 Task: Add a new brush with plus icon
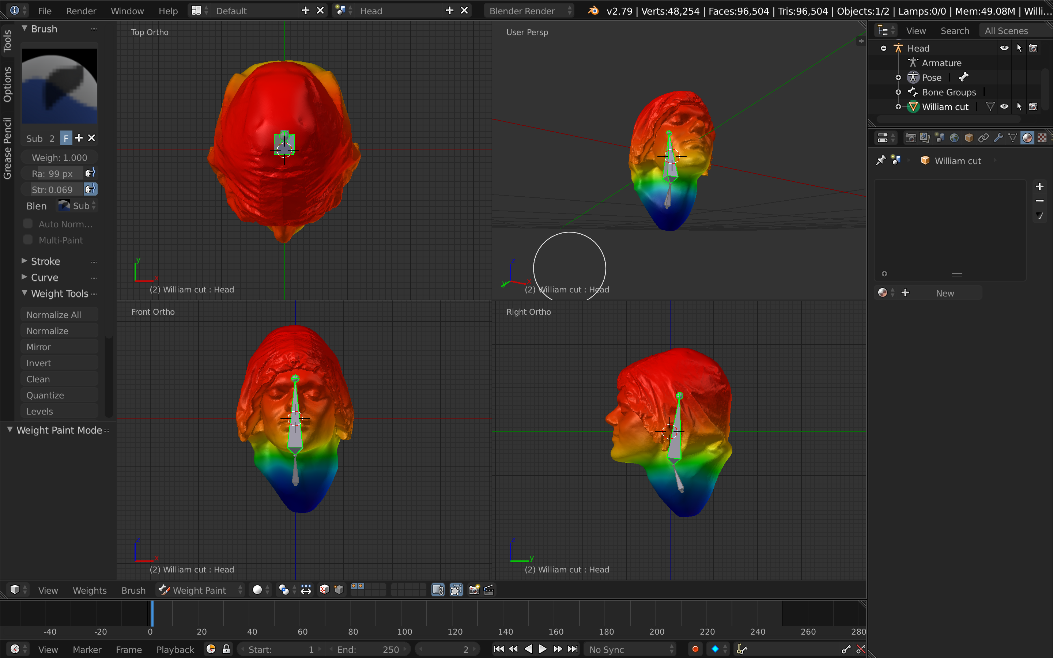pyautogui.click(x=79, y=138)
